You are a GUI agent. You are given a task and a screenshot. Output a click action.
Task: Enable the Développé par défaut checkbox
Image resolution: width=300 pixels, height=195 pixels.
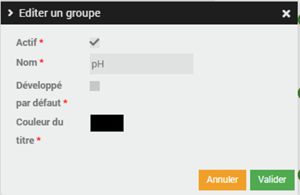pos(95,86)
